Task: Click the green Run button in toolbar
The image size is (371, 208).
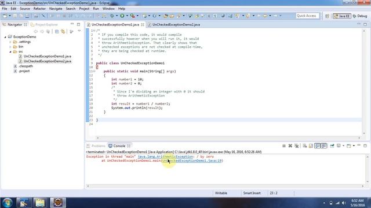Action: 122,16
